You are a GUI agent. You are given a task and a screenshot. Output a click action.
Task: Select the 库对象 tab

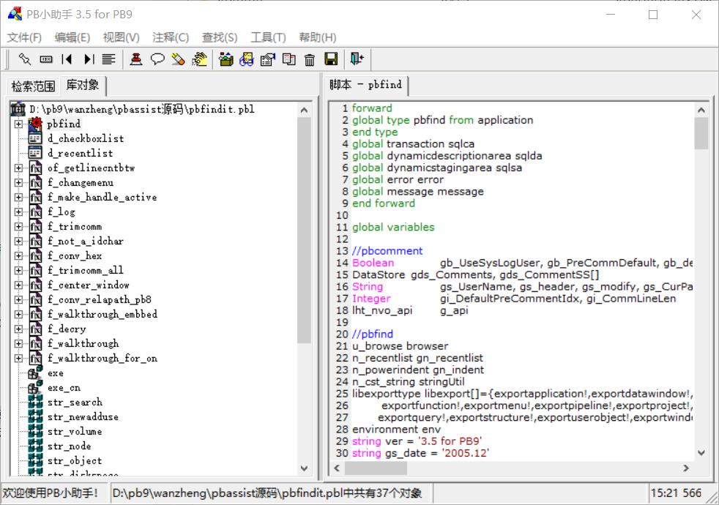pyautogui.click(x=83, y=85)
